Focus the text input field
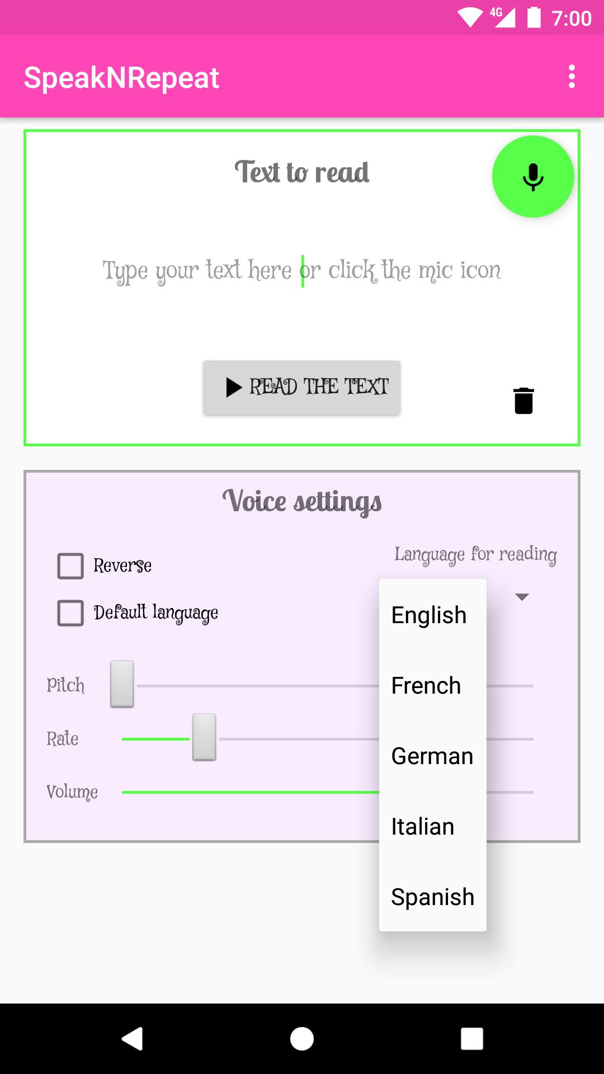604x1074 pixels. click(302, 271)
